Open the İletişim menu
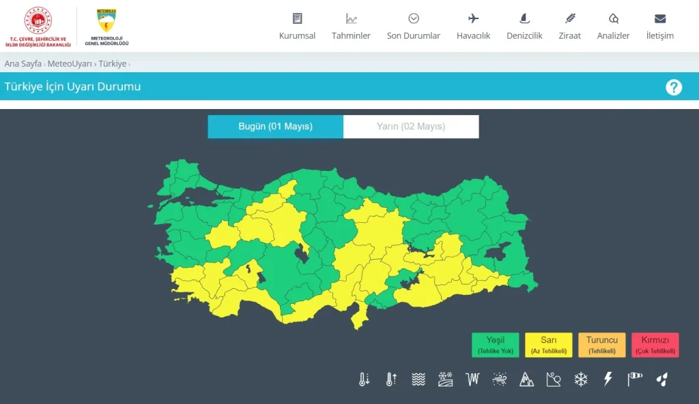The width and height of the screenshot is (699, 404). [660, 27]
